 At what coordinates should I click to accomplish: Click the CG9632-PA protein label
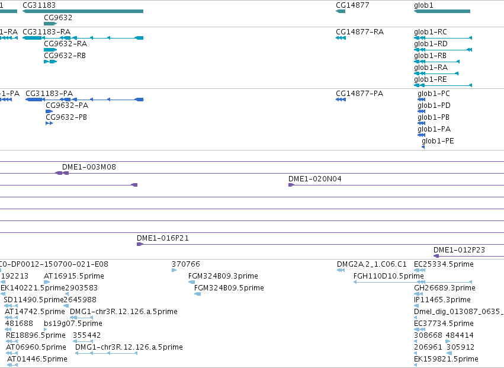[67, 105]
